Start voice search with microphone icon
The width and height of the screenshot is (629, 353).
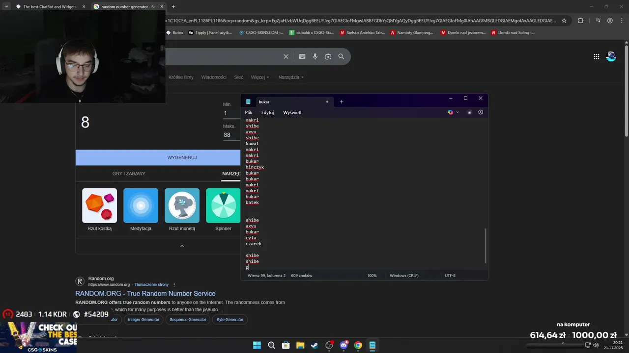point(315,56)
